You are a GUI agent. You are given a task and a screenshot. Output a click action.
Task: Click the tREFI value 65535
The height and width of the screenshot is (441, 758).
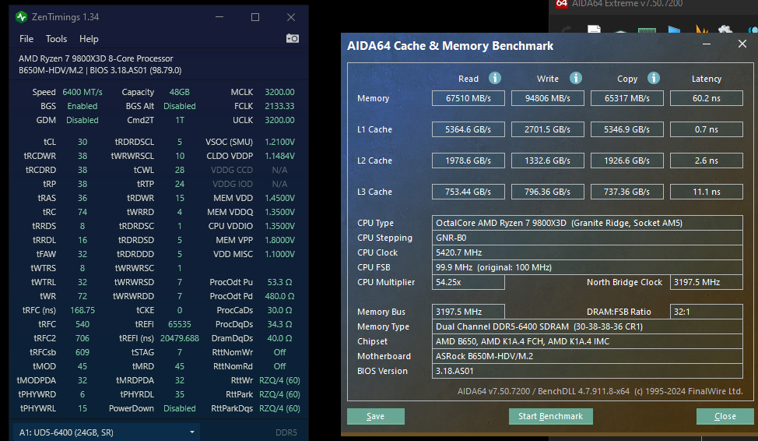click(x=179, y=324)
